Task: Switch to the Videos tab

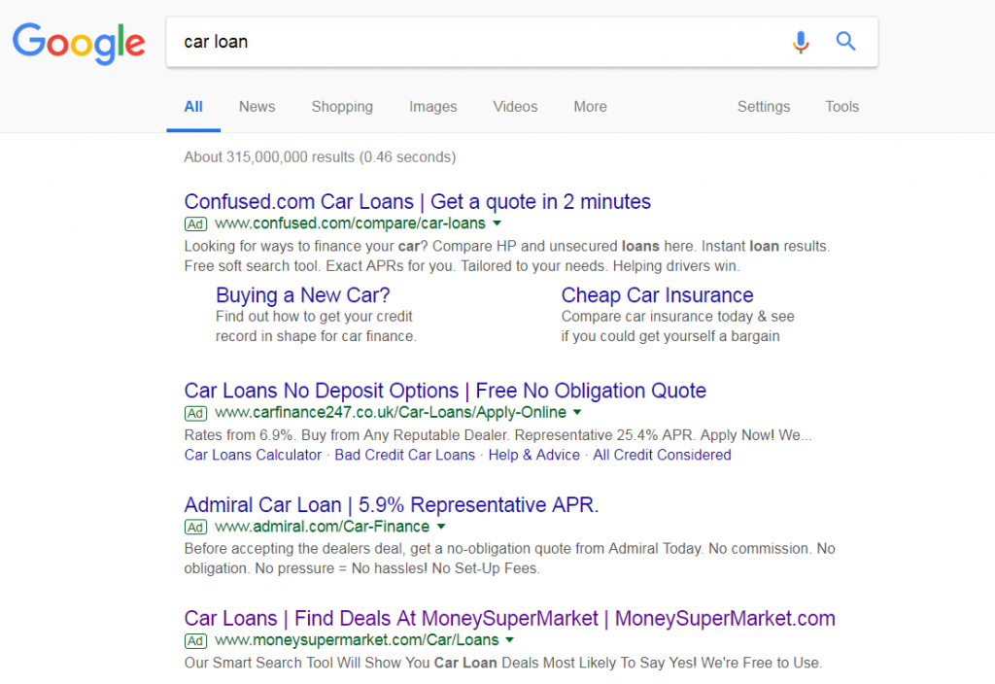Action: [515, 107]
